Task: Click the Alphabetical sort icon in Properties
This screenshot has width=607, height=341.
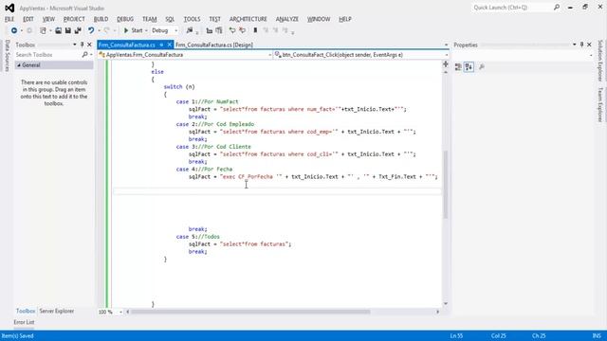Action: (469, 67)
